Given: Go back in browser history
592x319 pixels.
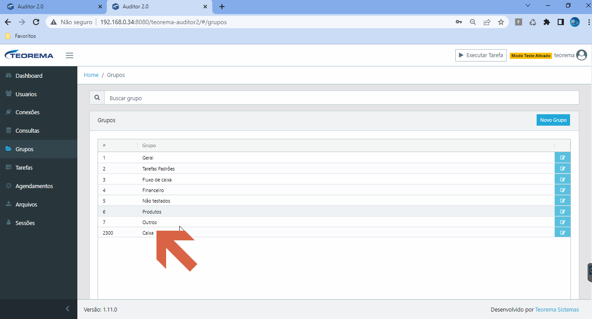Looking at the screenshot, I should click(8, 22).
